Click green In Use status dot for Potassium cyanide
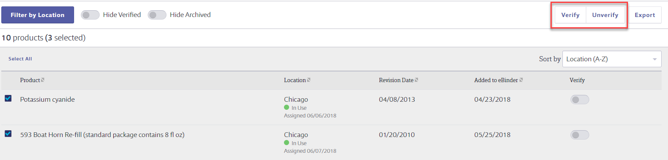Image resolution: width=668 pixels, height=160 pixels. pyautogui.click(x=287, y=108)
